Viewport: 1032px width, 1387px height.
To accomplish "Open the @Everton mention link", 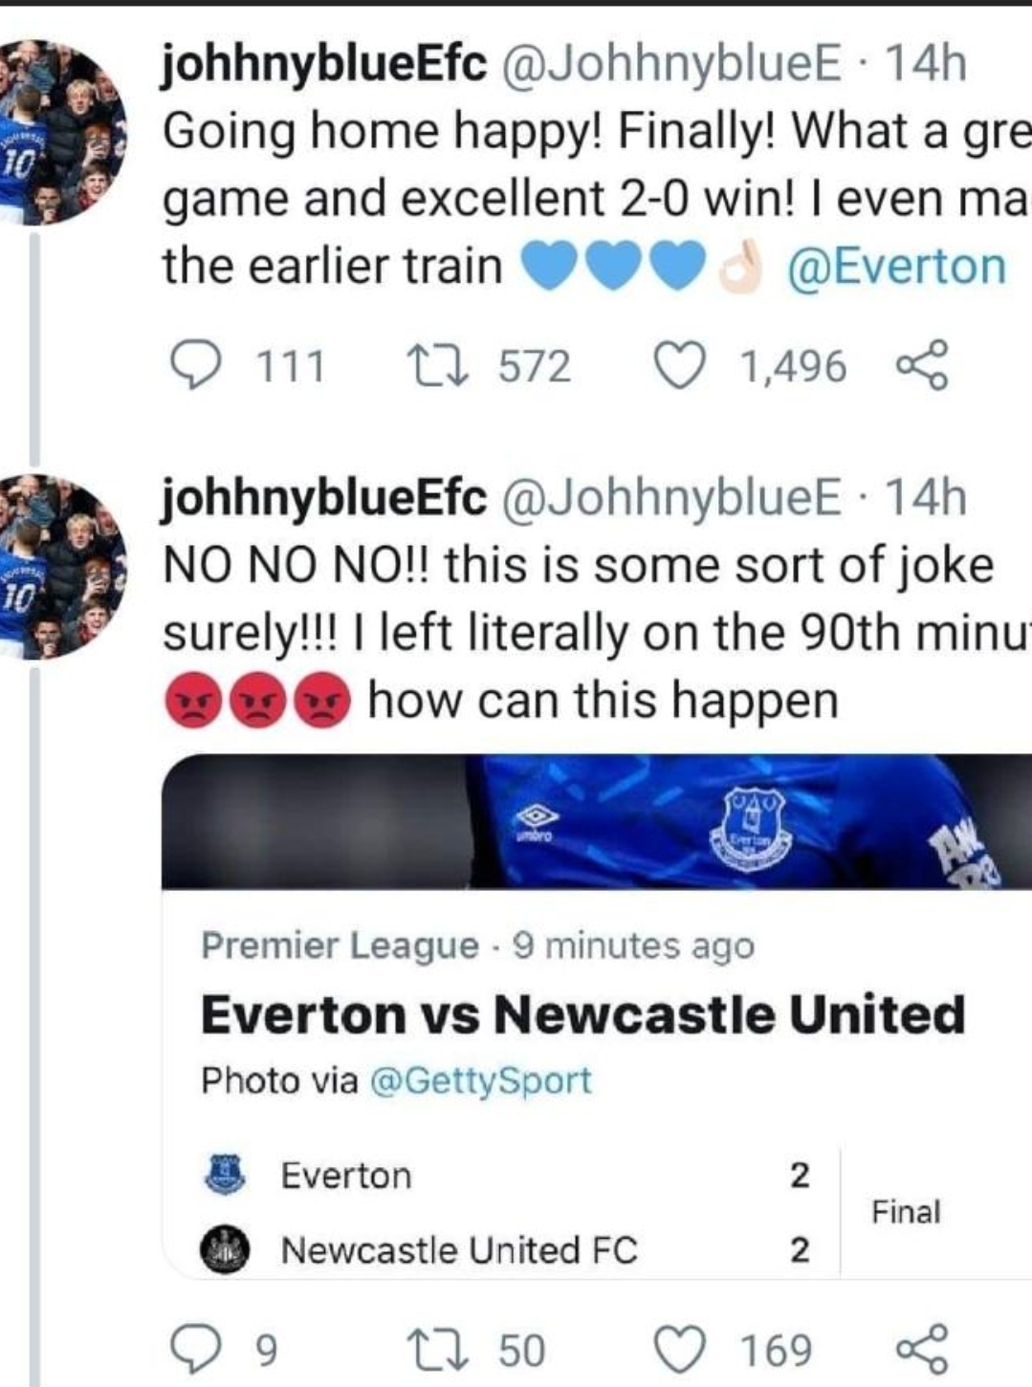I will point(896,267).
